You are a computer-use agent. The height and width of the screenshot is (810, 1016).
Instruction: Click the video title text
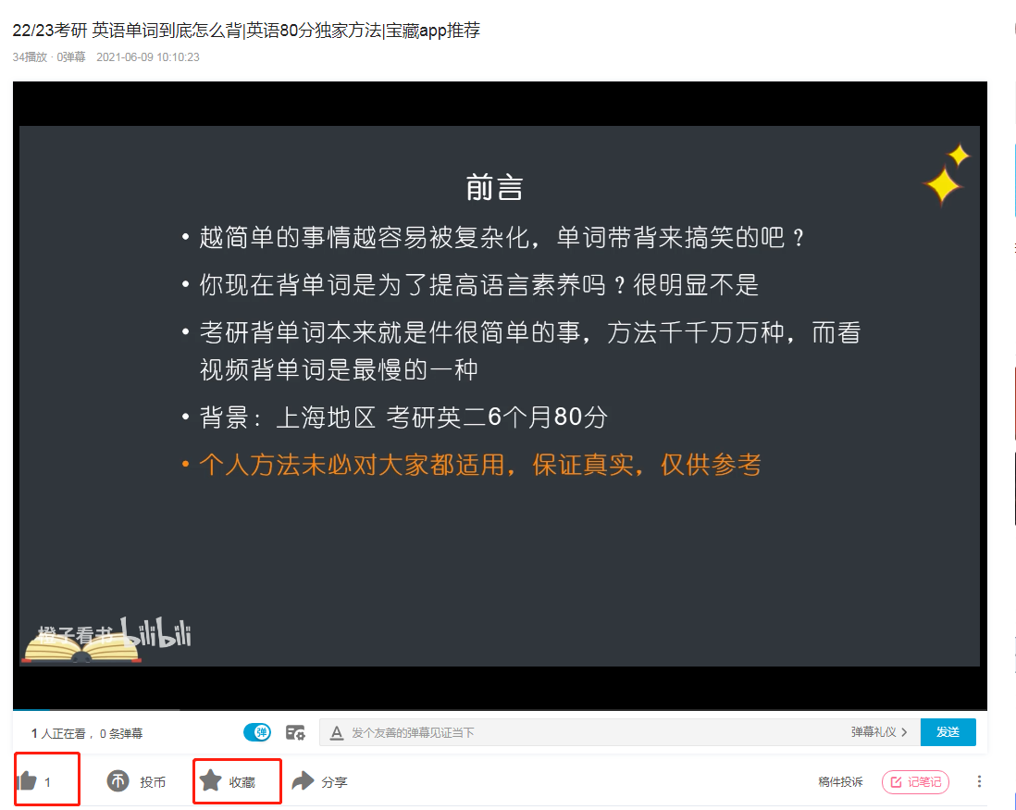pyautogui.click(x=246, y=31)
